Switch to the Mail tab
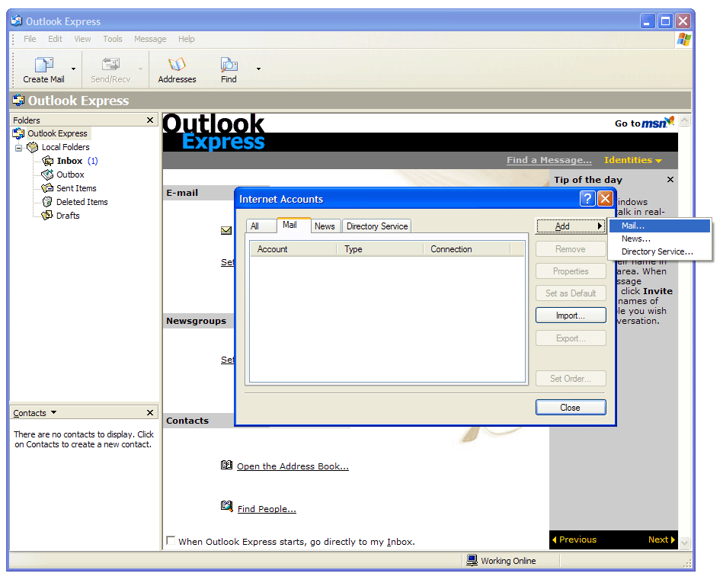Screen dimensions: 723x586 (x=293, y=225)
